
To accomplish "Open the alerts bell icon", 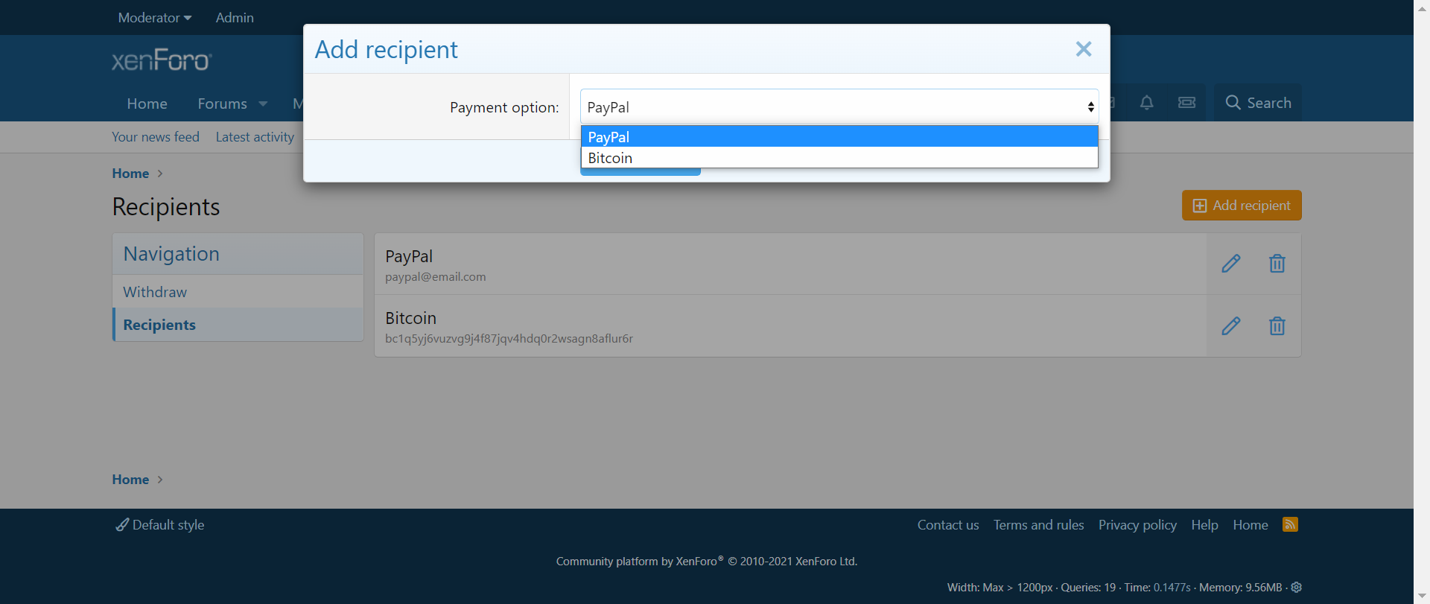I will pyautogui.click(x=1147, y=103).
